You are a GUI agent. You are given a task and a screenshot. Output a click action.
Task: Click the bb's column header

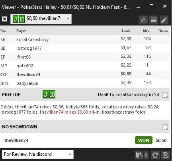click(x=146, y=31)
